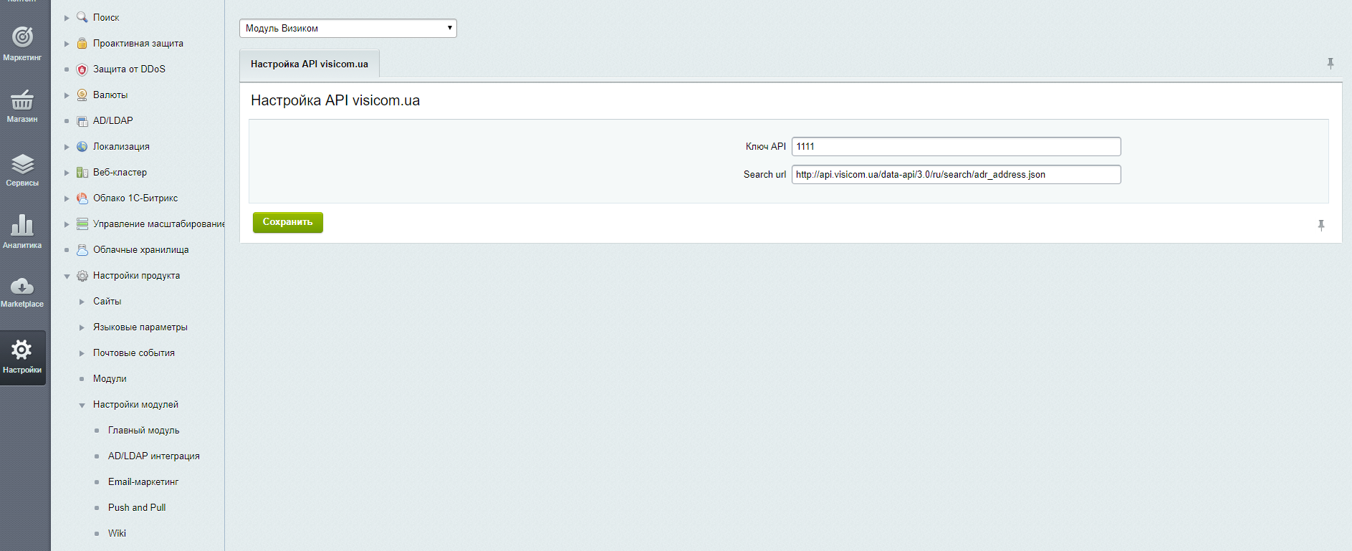Screen dimensions: 1352x551
Task: Expand the Проактивная защита node
Action: 67,44
